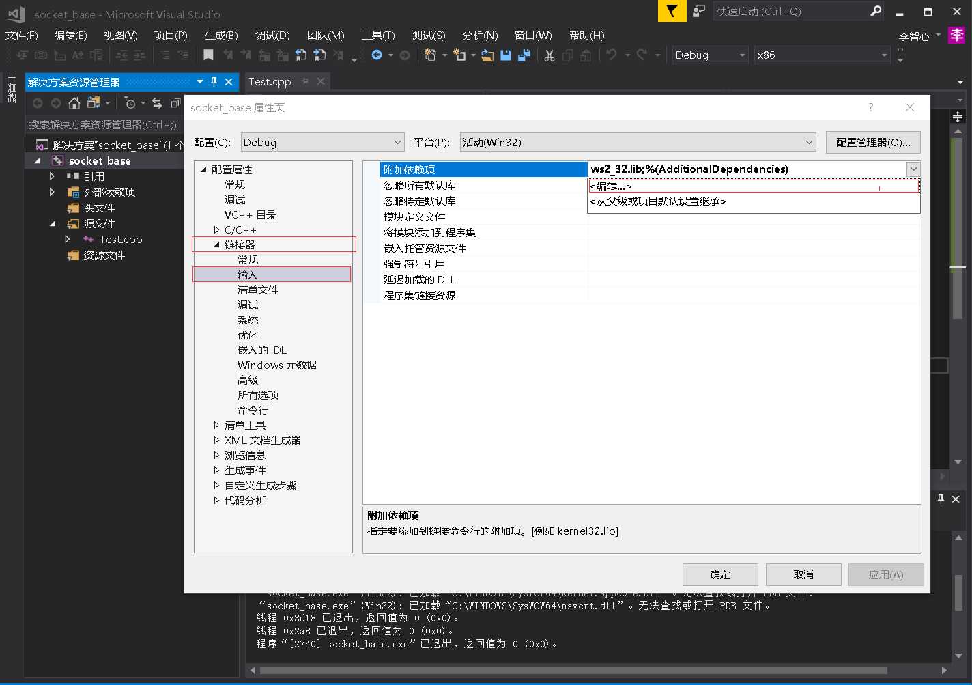Open the 配置(C) Debug combo box

pos(323,142)
